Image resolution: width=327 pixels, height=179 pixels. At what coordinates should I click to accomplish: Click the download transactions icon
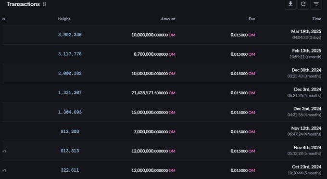(290, 4)
